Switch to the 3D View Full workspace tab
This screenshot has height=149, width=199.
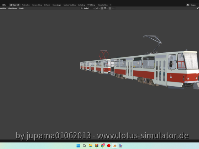[x=15, y=5]
